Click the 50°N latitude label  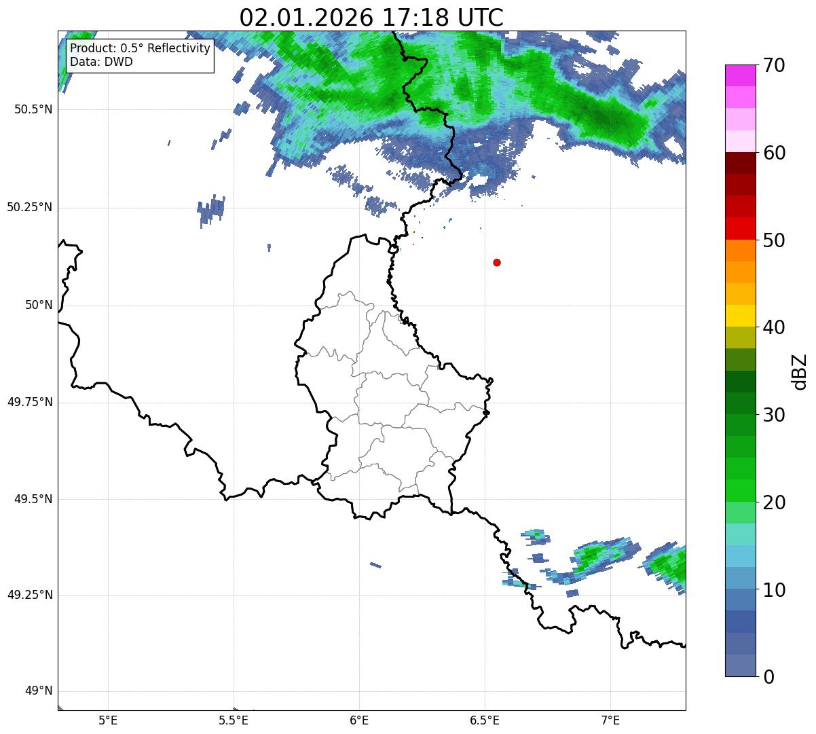pos(39,306)
